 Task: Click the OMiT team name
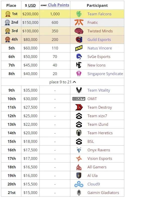[x=92, y=99]
